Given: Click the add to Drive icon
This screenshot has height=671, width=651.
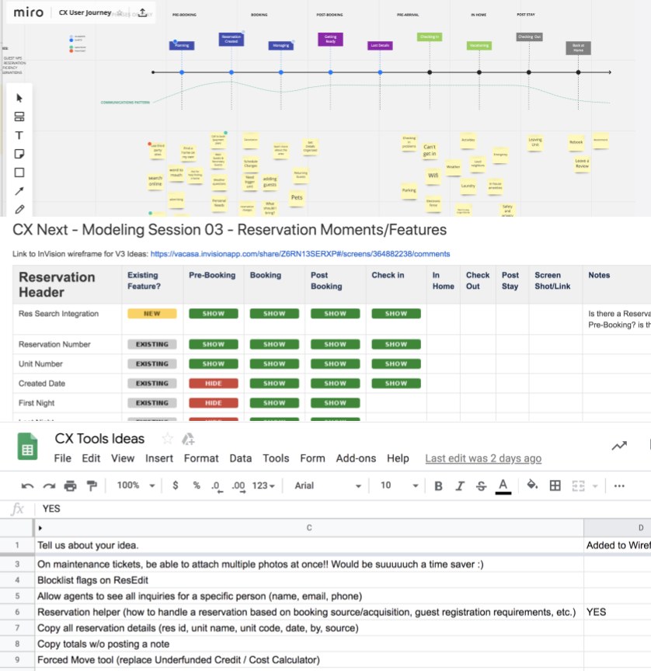Looking at the screenshot, I should point(188,439).
